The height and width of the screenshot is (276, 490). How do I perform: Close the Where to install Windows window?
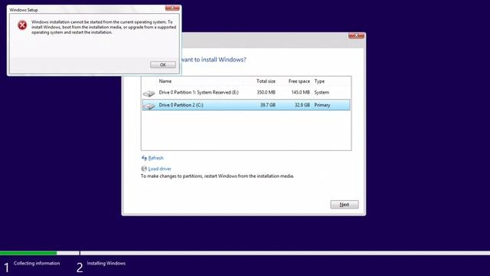[x=356, y=35]
